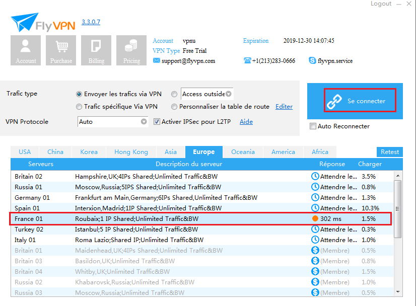
Task: Click the clock icon in Britain 02 row
Action: point(315,176)
